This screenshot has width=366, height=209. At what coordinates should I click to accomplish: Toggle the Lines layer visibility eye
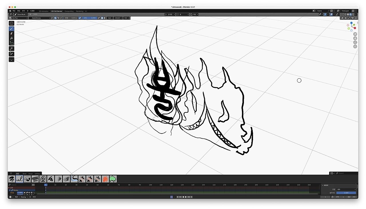[29, 193]
